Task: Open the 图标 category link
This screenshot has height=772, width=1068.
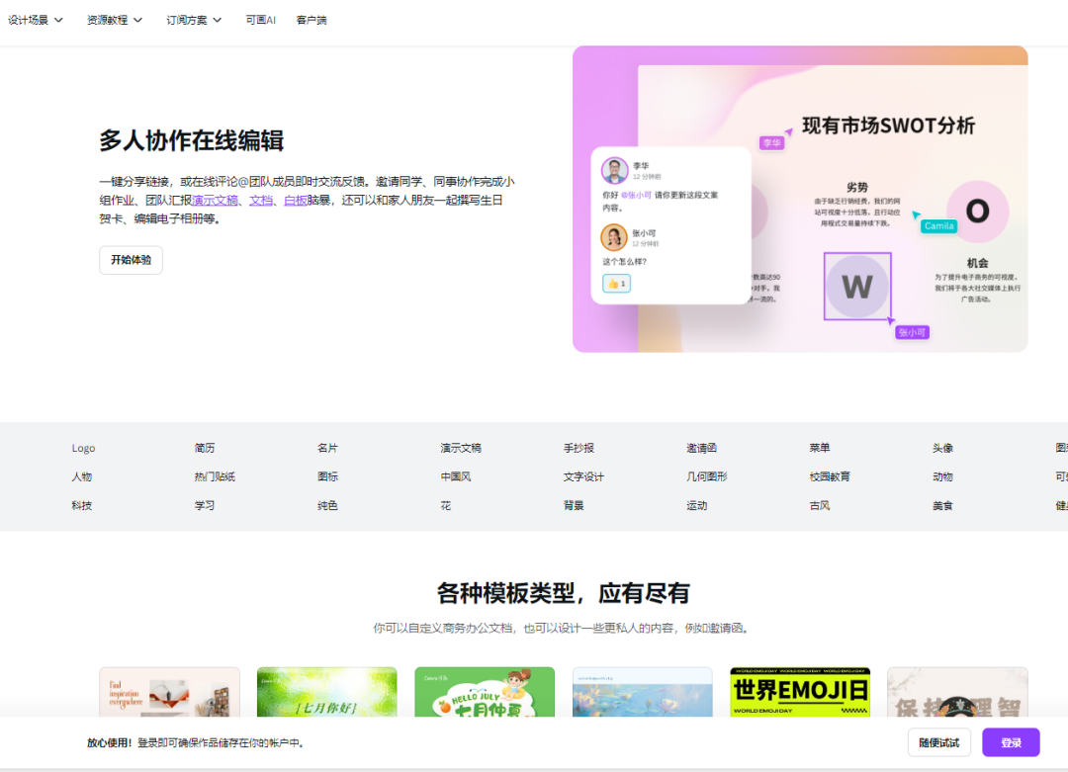Action: click(327, 476)
